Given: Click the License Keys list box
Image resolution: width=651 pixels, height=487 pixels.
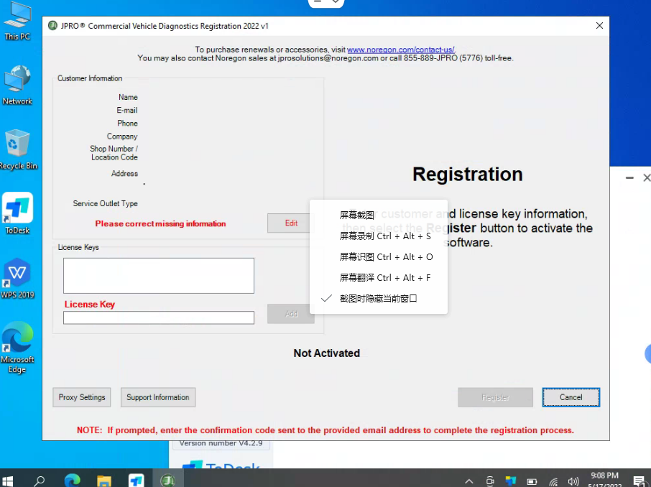Looking at the screenshot, I should point(159,276).
